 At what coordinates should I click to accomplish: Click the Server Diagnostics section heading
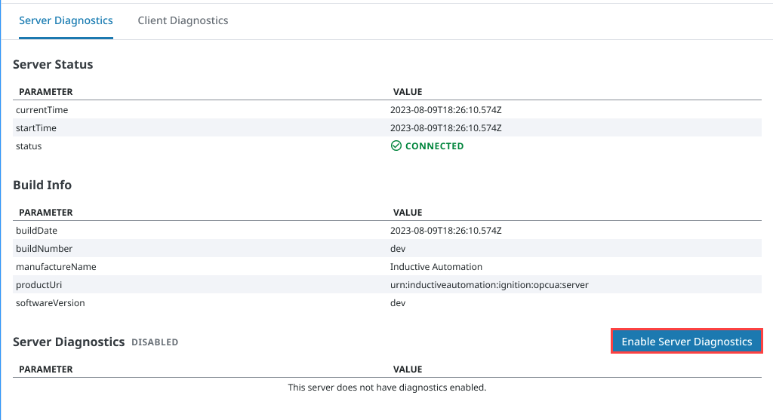[x=69, y=342]
